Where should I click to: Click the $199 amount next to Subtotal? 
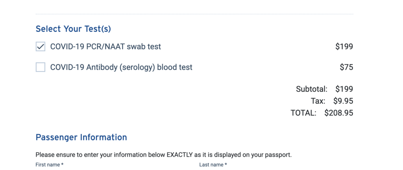pos(344,89)
